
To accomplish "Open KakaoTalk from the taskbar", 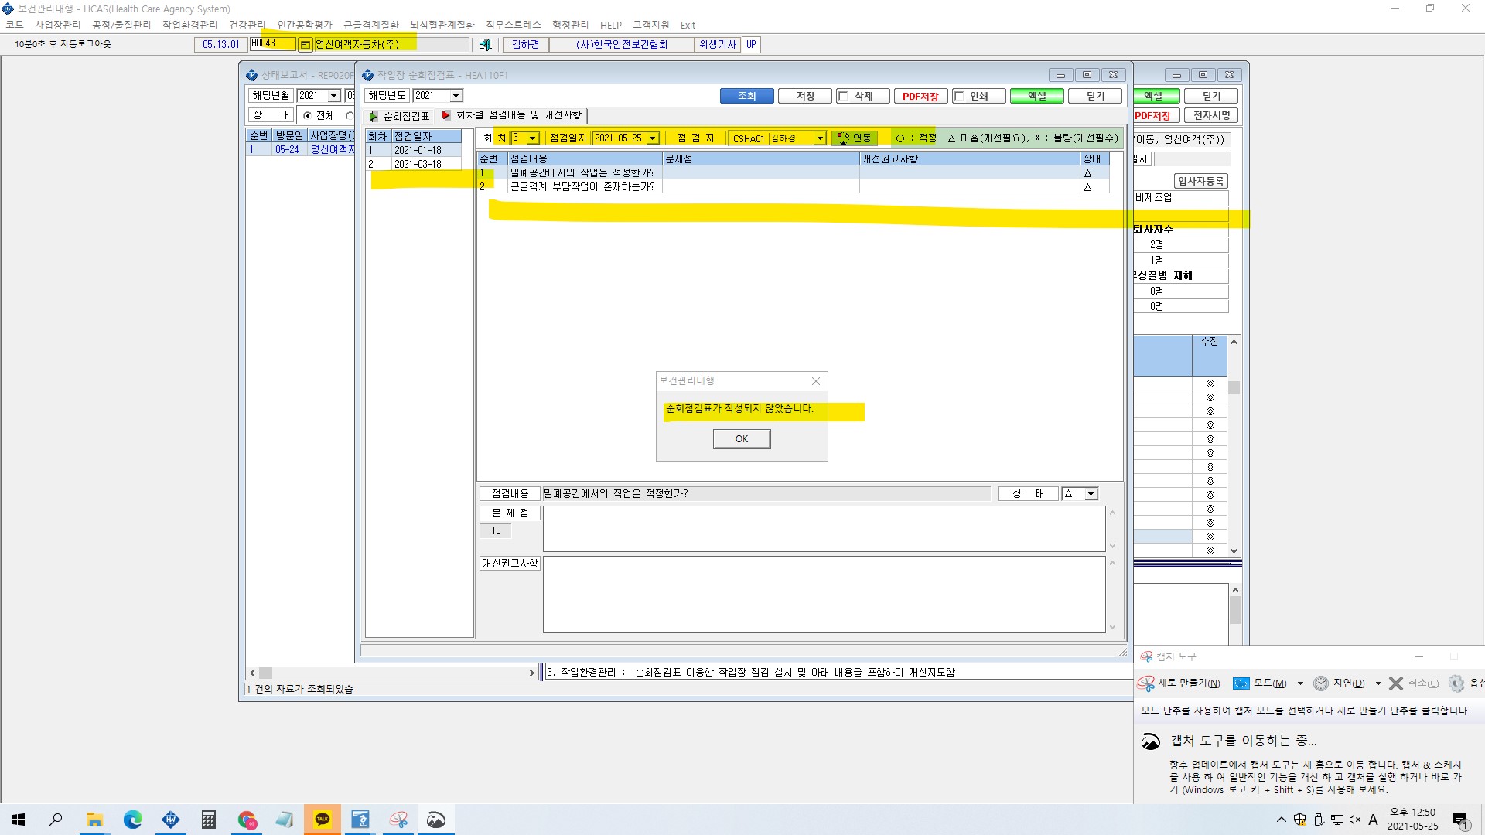I will [323, 820].
